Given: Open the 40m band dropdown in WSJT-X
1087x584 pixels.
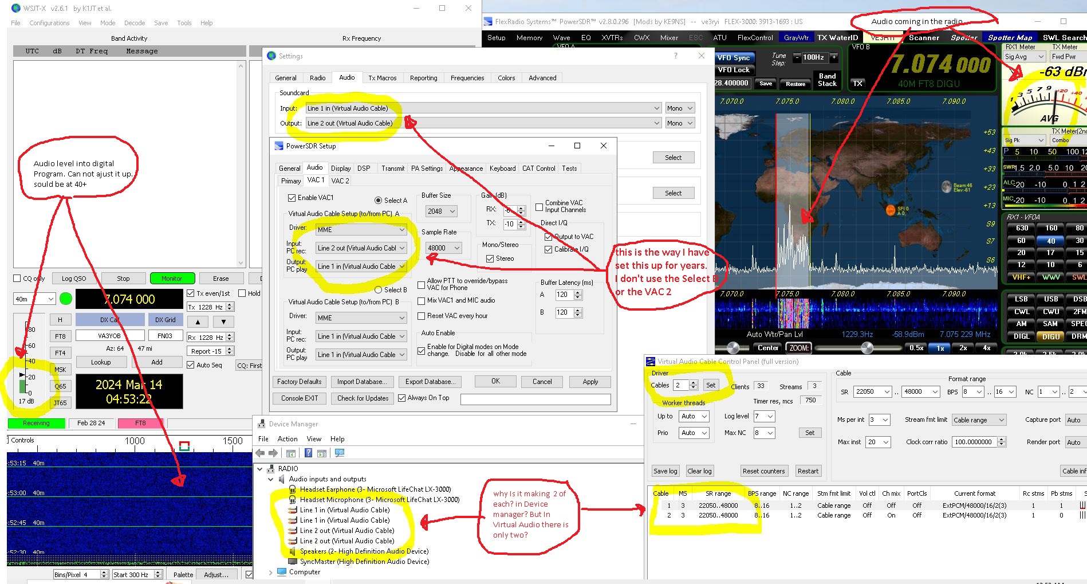Looking at the screenshot, I should pos(34,299).
